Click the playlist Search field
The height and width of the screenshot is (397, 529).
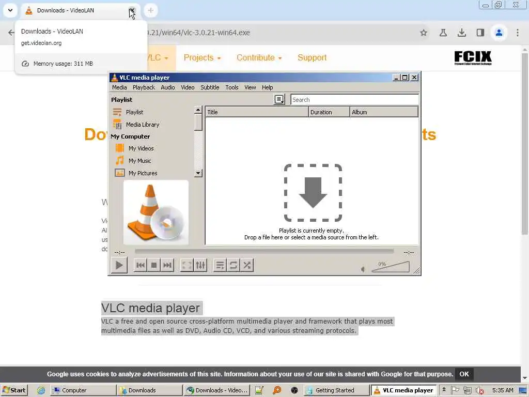pyautogui.click(x=354, y=100)
